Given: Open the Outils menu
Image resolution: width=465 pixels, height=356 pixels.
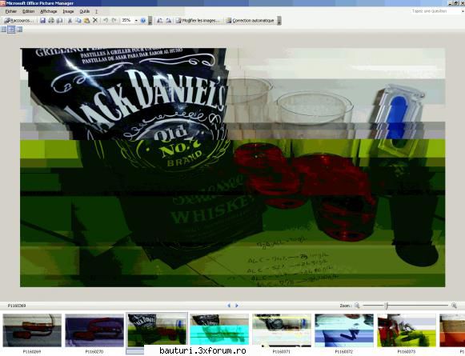Looking at the screenshot, I should (85, 11).
